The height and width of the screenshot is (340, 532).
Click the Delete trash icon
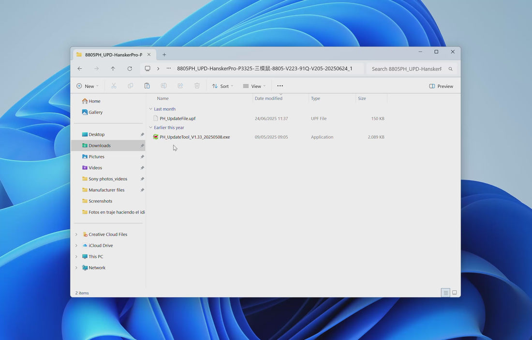click(x=197, y=86)
